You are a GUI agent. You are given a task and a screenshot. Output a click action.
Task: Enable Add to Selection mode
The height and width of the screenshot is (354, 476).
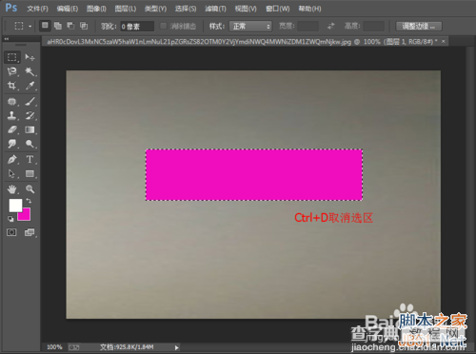(58, 26)
